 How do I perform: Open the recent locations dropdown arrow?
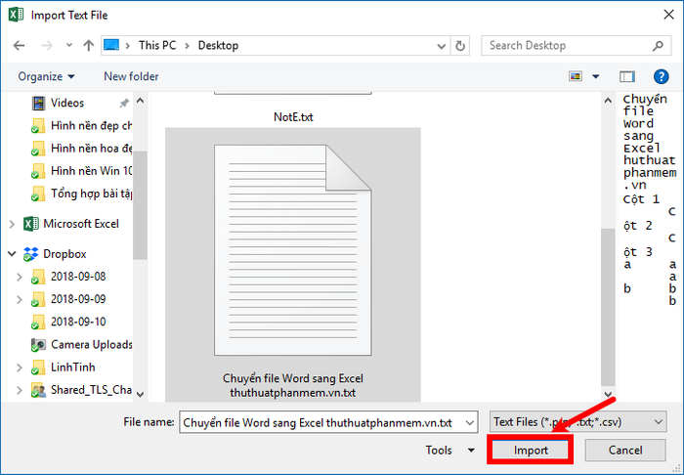pyautogui.click(x=69, y=45)
